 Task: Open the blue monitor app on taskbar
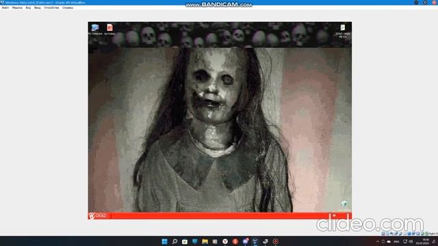coord(194,241)
